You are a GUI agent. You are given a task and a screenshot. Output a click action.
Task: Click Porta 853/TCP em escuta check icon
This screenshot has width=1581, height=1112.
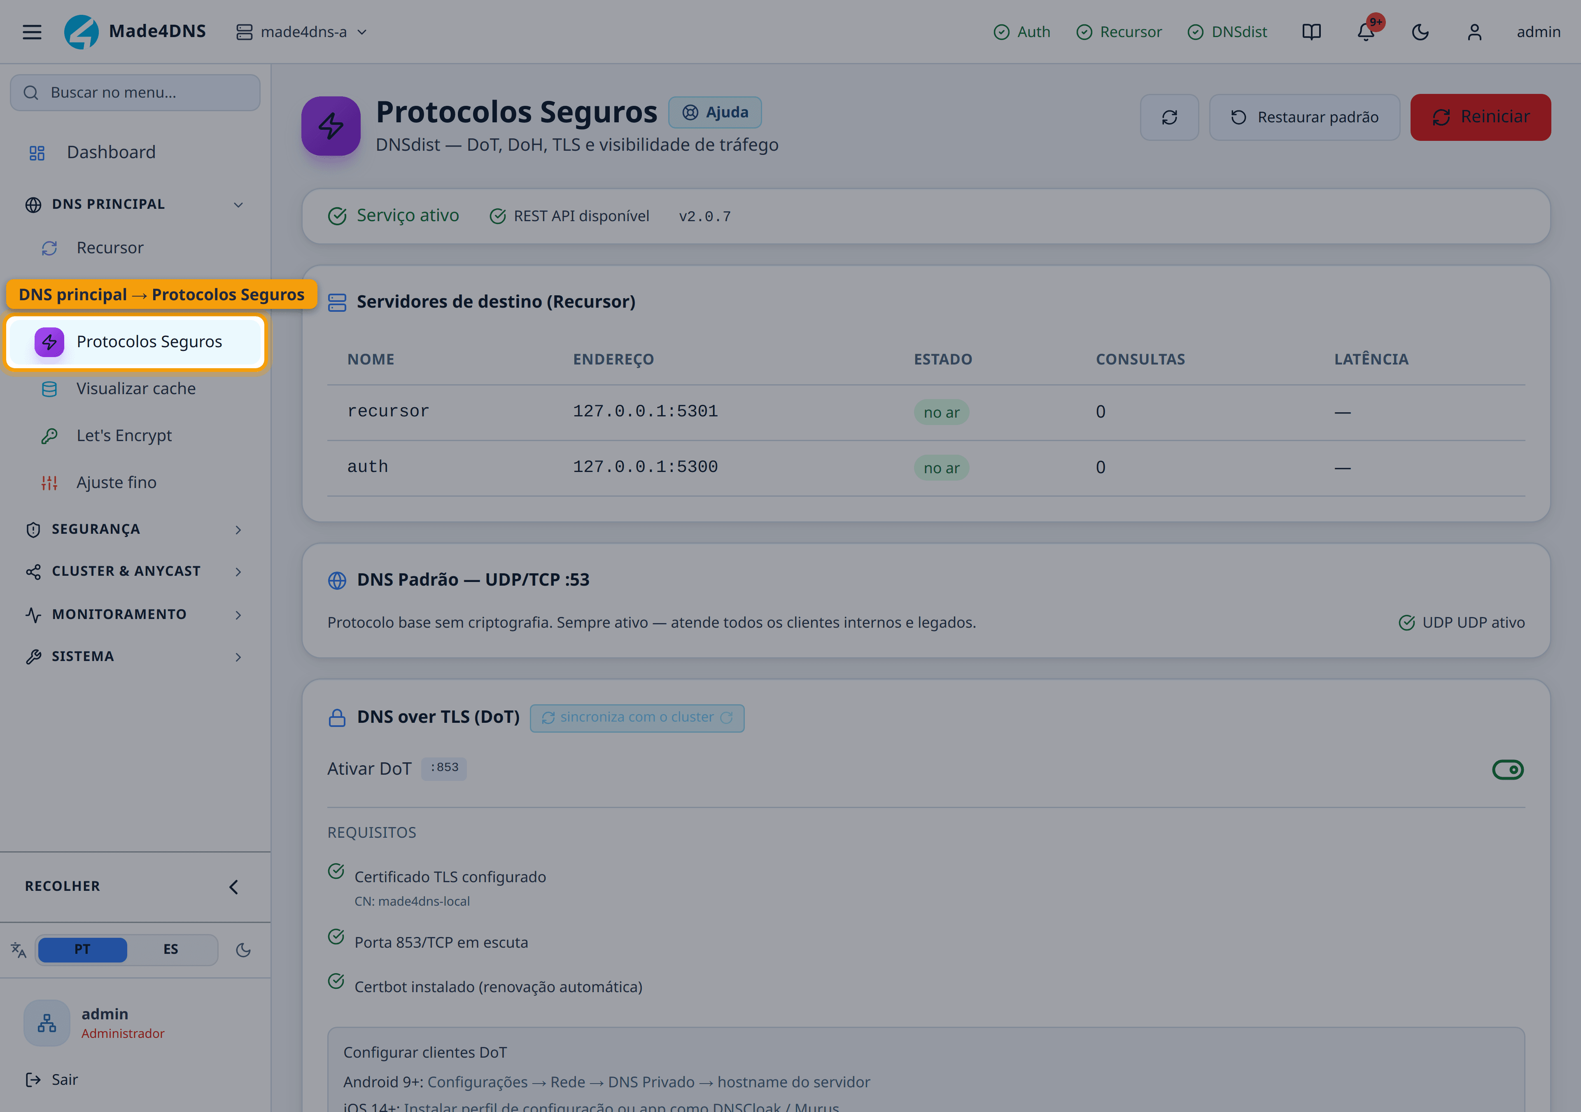(x=336, y=937)
